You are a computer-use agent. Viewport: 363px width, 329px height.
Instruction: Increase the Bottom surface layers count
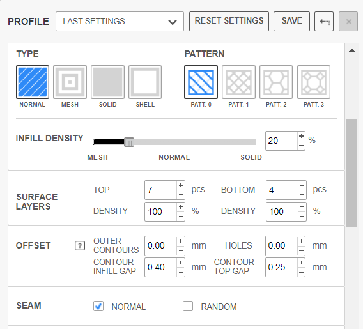[302, 185]
